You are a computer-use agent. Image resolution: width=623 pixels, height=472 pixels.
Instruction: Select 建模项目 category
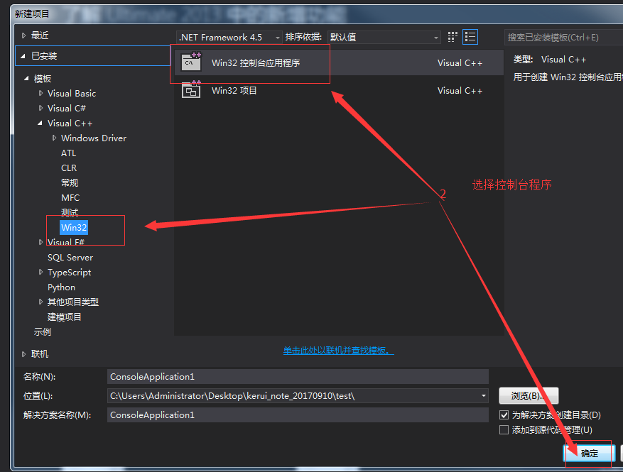pos(65,317)
